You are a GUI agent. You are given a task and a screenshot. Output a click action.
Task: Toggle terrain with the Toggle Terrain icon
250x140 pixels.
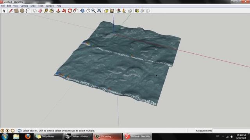(112, 11)
